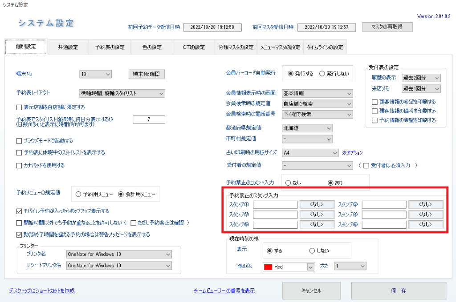
Task: Select なし for 予約禁止のコメント入力
Action: tap(288, 183)
